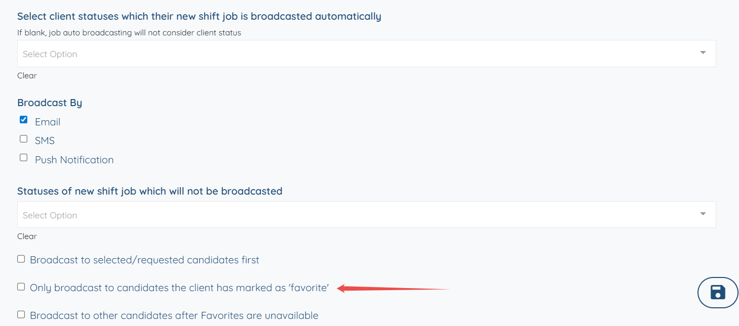This screenshot has height=326, width=739.
Task: Check 'Broadcast to selected/requested candidates first'
Action: tap(21, 259)
